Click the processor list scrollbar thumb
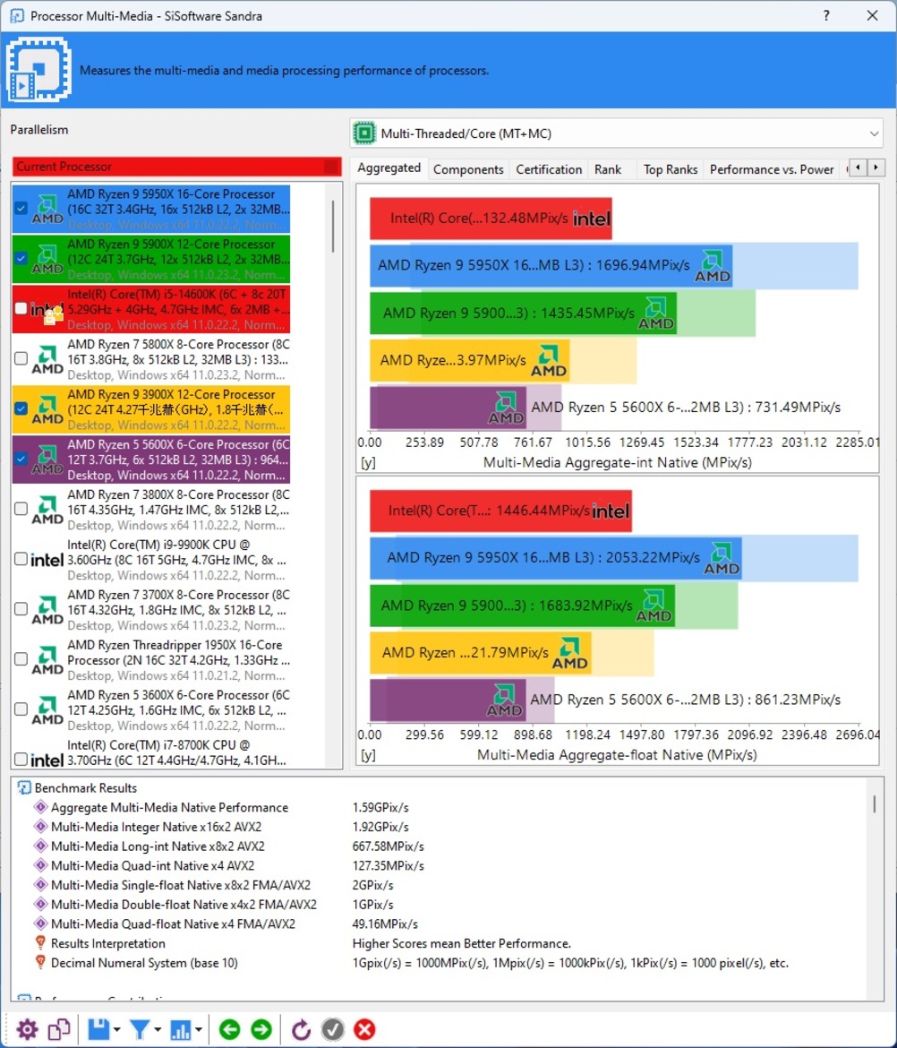This screenshot has width=897, height=1048. 333,226
